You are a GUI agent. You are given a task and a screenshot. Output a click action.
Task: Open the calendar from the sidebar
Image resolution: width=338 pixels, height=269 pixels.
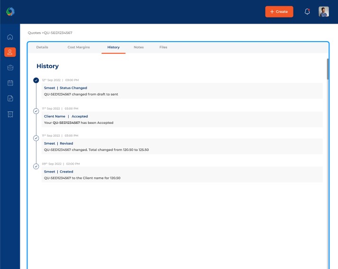tap(10, 83)
